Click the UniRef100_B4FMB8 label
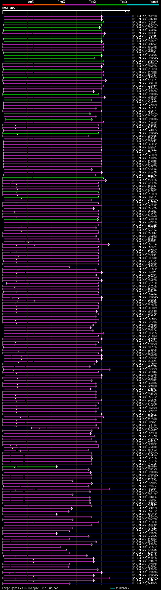 coord(144,72)
